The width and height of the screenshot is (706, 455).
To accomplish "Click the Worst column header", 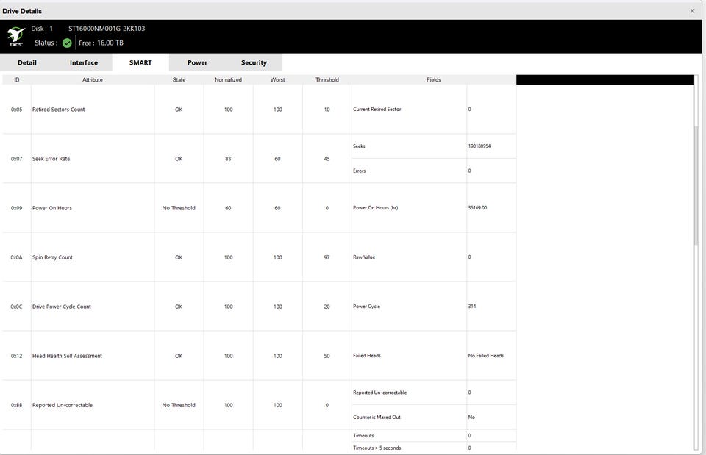I will point(277,79).
